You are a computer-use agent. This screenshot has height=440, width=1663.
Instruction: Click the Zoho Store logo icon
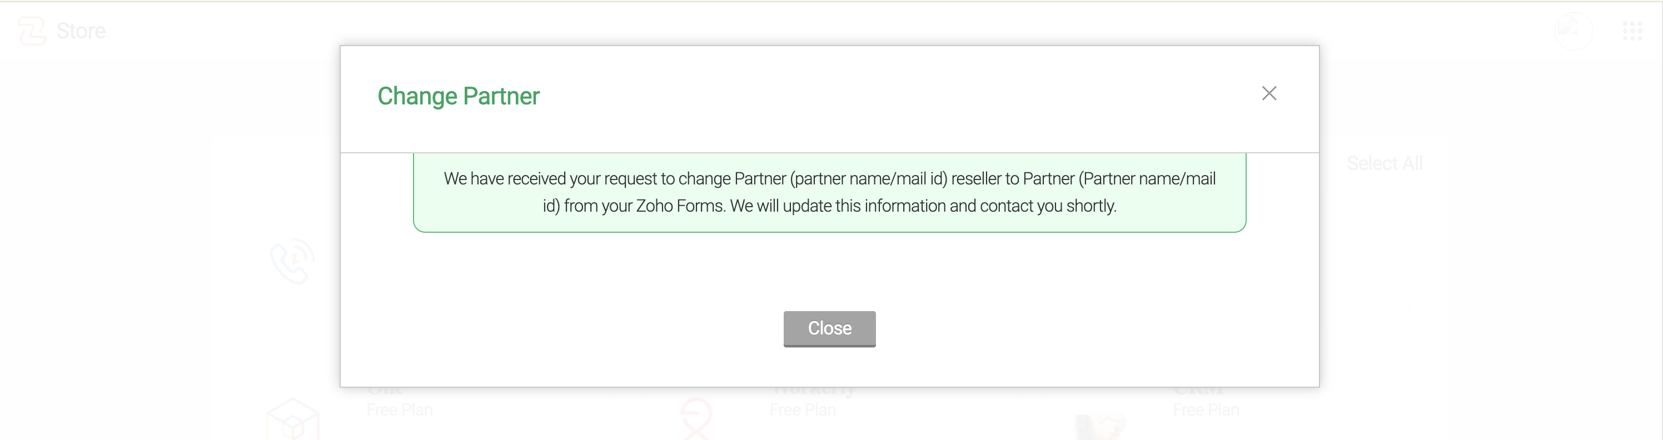32,31
